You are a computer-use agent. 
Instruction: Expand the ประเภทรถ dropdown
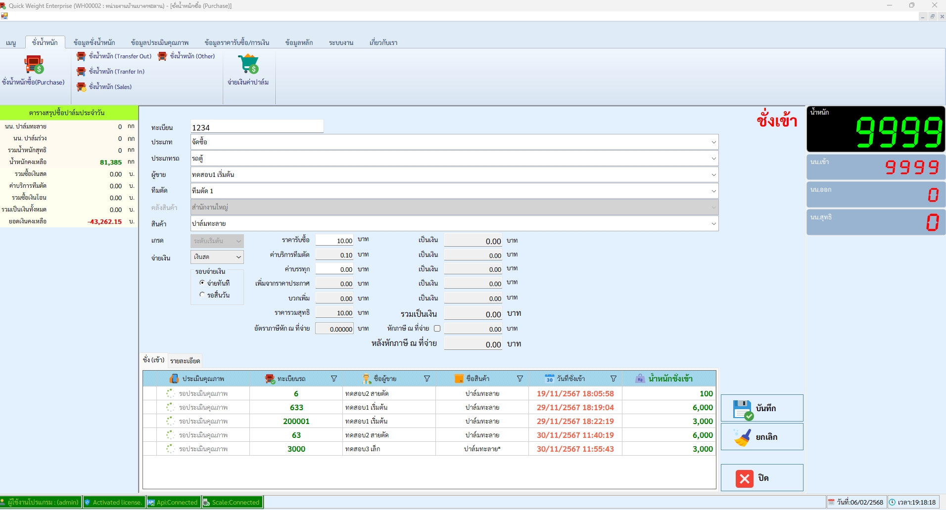(713, 159)
